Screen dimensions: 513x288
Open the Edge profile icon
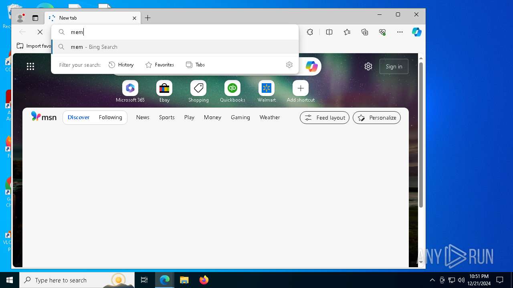pos(20,18)
